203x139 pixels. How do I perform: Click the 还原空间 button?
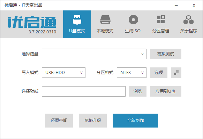(59, 121)
